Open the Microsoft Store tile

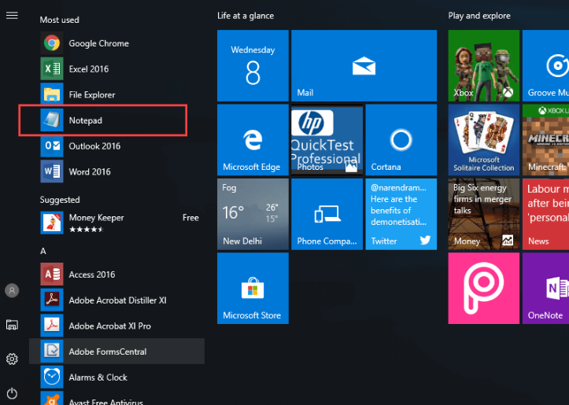point(253,289)
